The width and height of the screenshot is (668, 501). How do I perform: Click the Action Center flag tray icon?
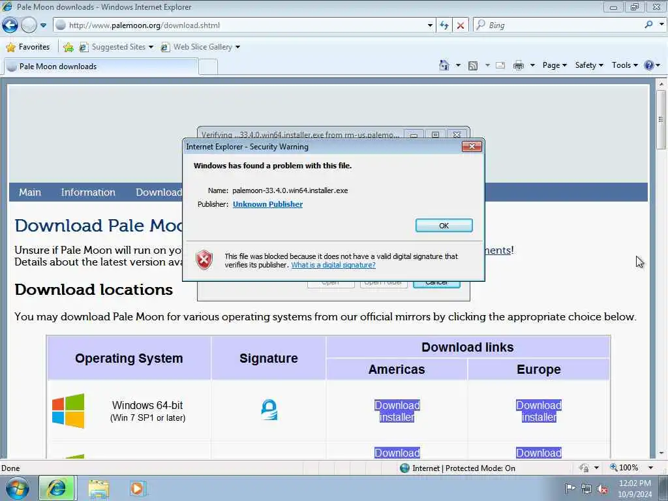tap(569, 489)
